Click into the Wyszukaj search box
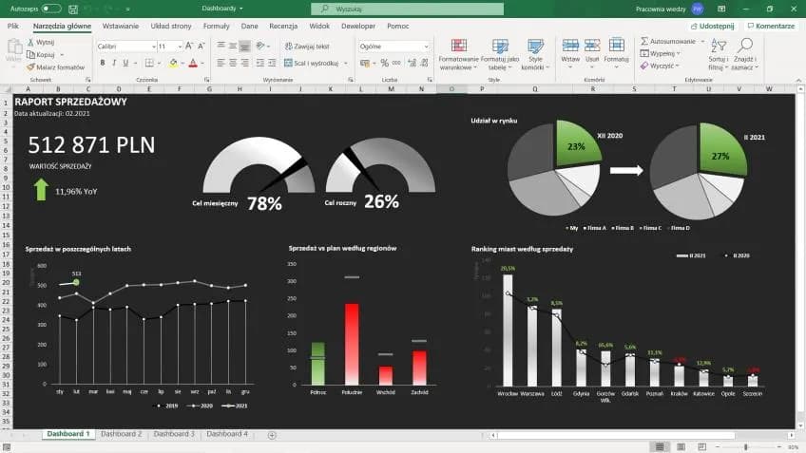The image size is (806, 453). 399,9
